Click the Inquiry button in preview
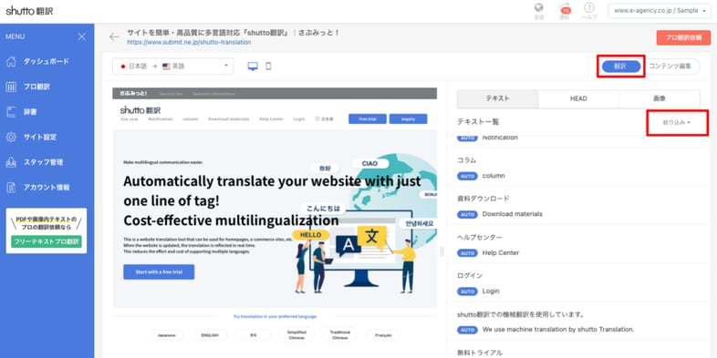This screenshot has height=358, width=717. click(409, 118)
